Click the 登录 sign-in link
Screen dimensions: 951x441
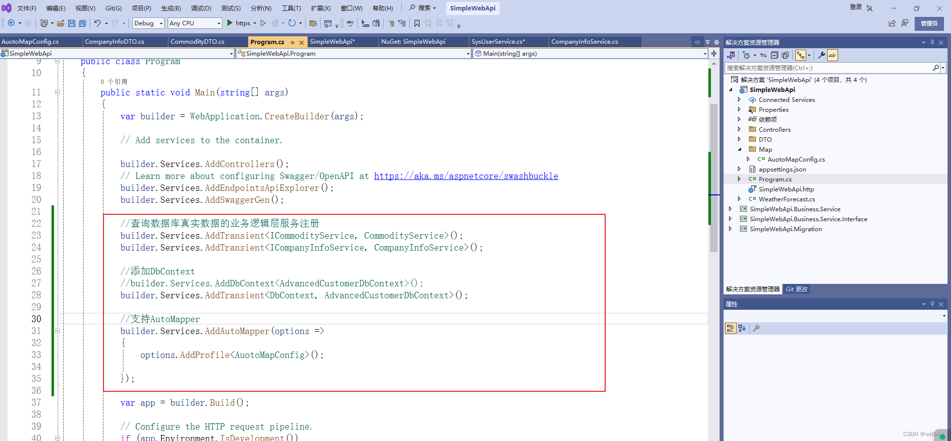(x=856, y=7)
